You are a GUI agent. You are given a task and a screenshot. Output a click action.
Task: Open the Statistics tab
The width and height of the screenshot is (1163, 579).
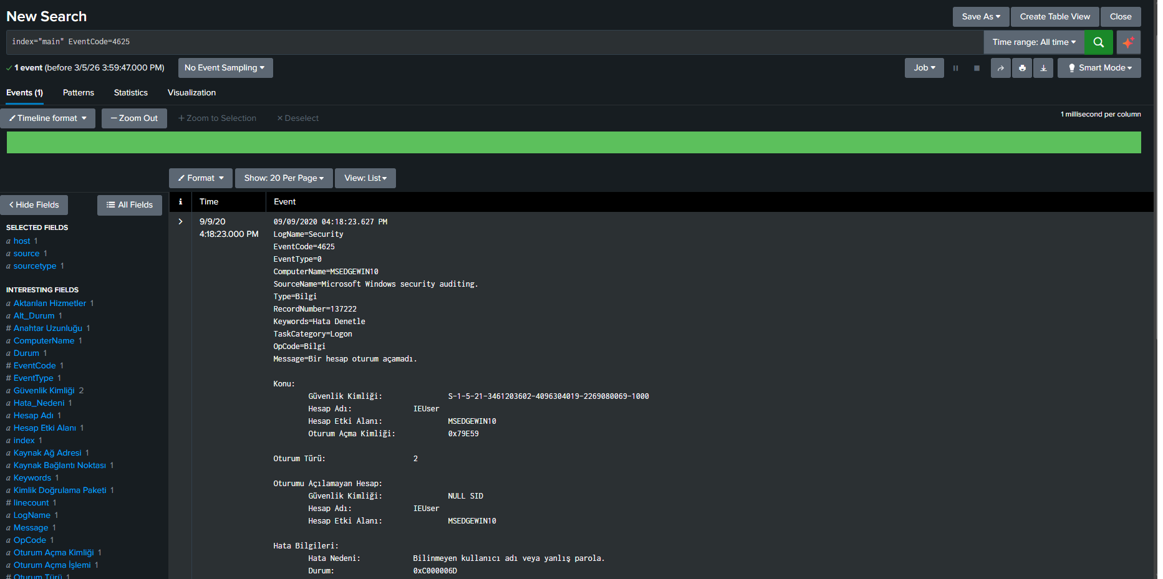131,93
